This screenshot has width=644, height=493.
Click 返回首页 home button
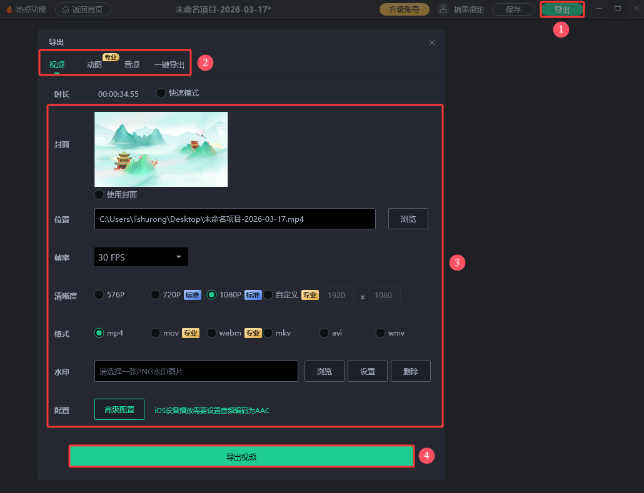pos(83,9)
